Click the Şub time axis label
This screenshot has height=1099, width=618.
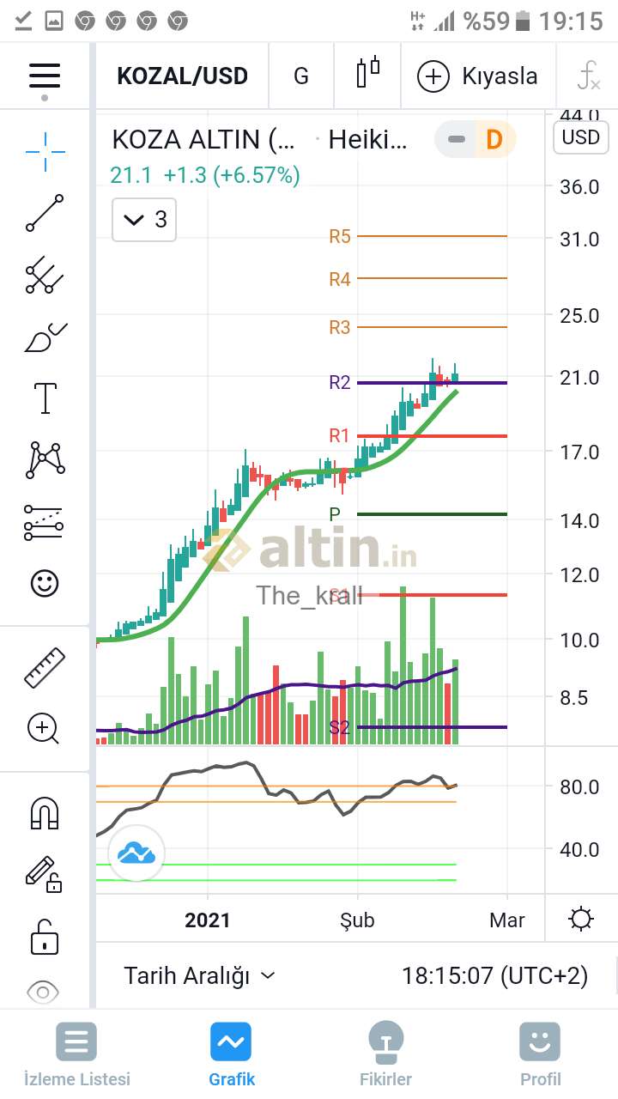pyautogui.click(x=357, y=920)
